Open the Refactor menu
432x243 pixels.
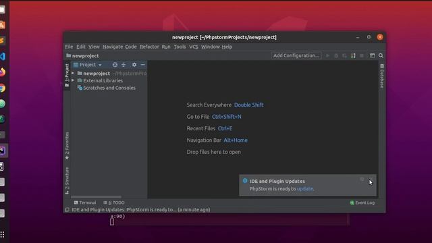149,47
